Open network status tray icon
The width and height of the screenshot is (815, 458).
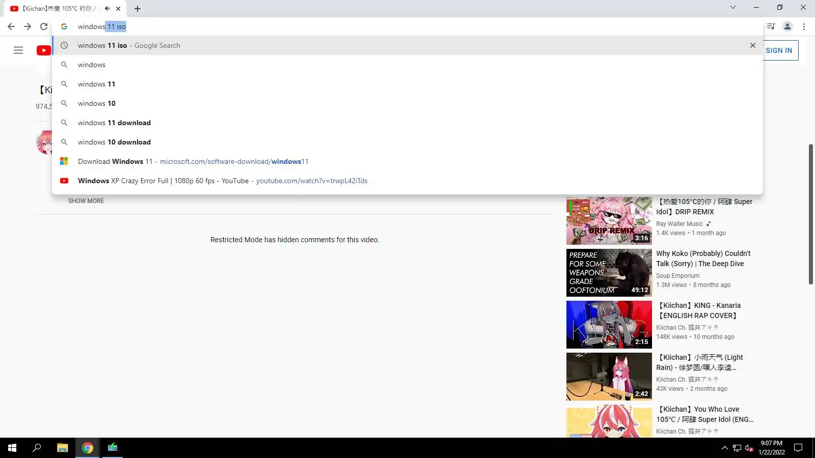(x=737, y=448)
